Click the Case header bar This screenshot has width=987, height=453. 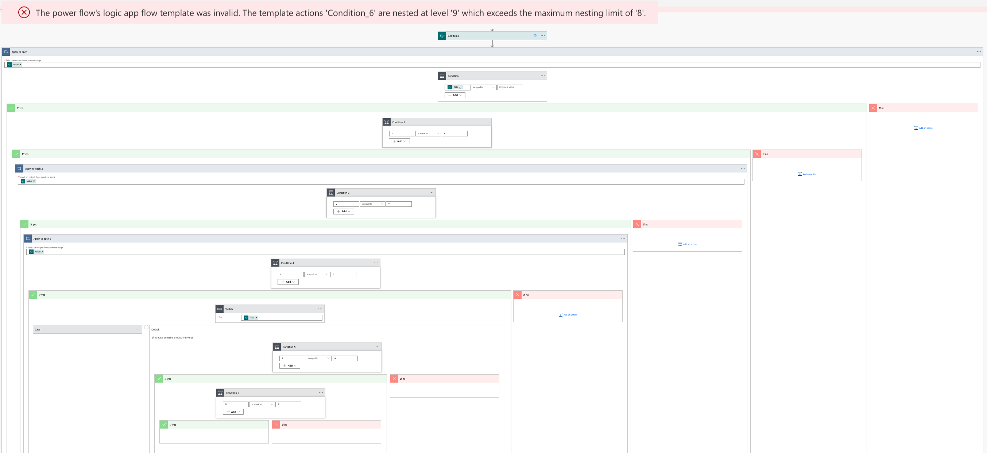click(88, 330)
